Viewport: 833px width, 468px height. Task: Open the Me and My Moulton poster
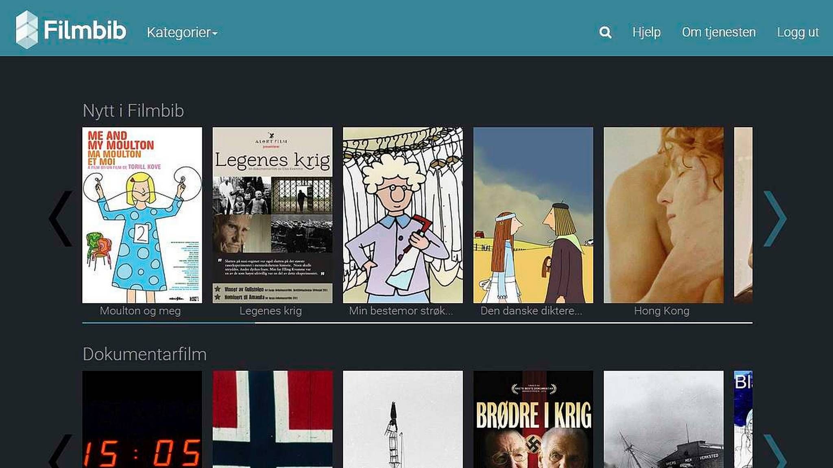[x=142, y=215]
